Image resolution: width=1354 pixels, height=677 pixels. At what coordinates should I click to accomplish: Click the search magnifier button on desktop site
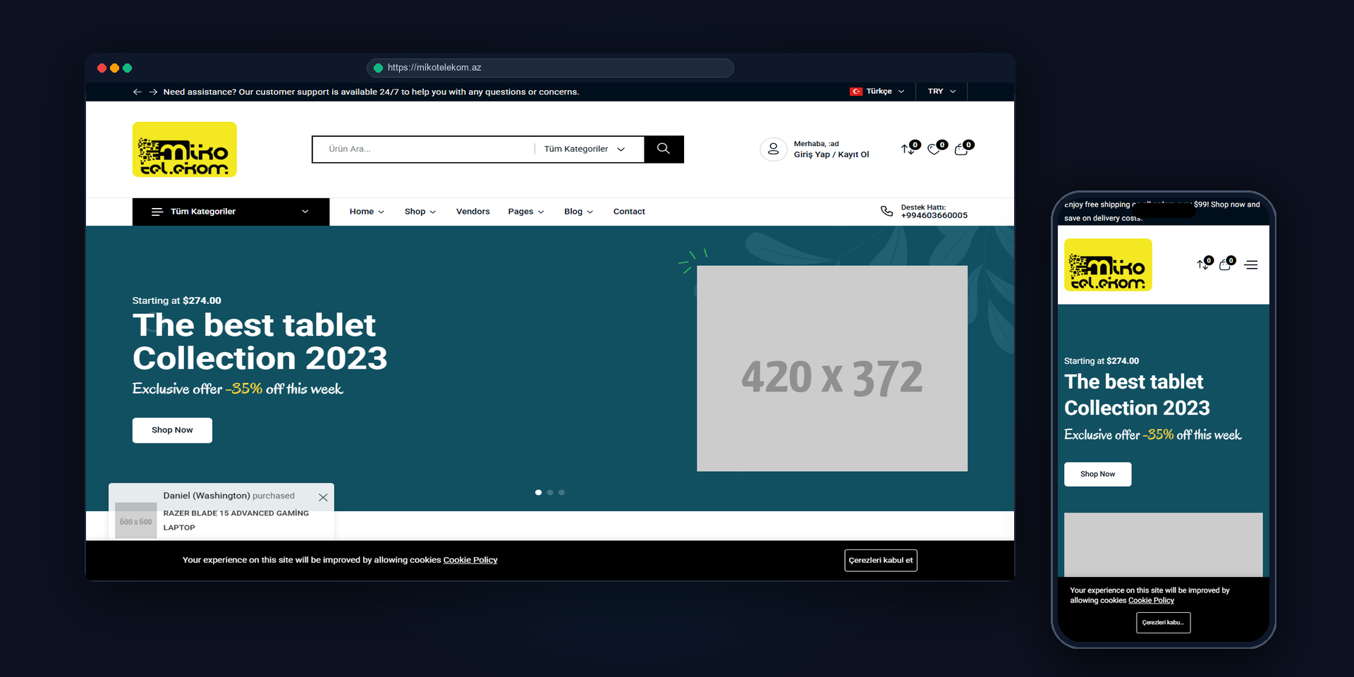coord(664,149)
